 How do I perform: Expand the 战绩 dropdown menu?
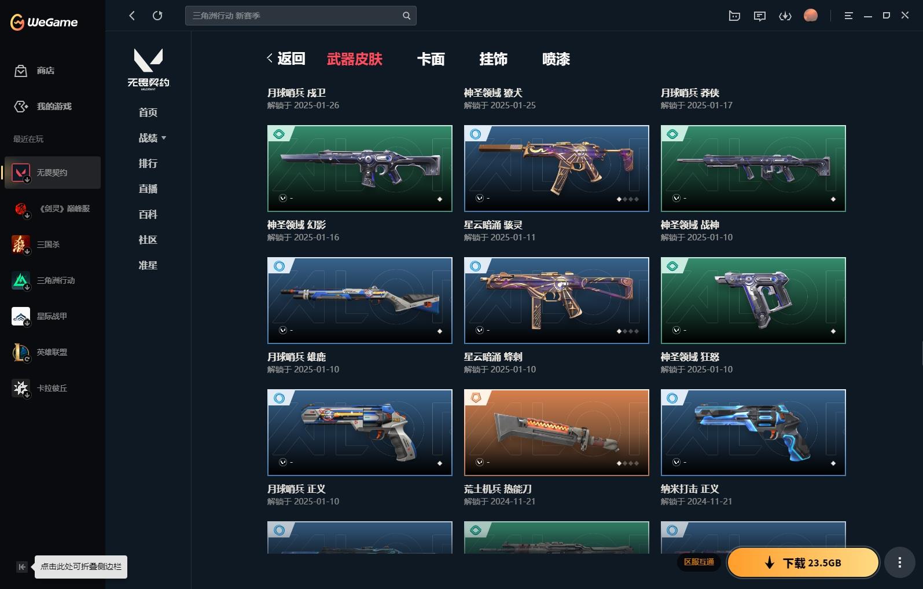click(x=152, y=138)
